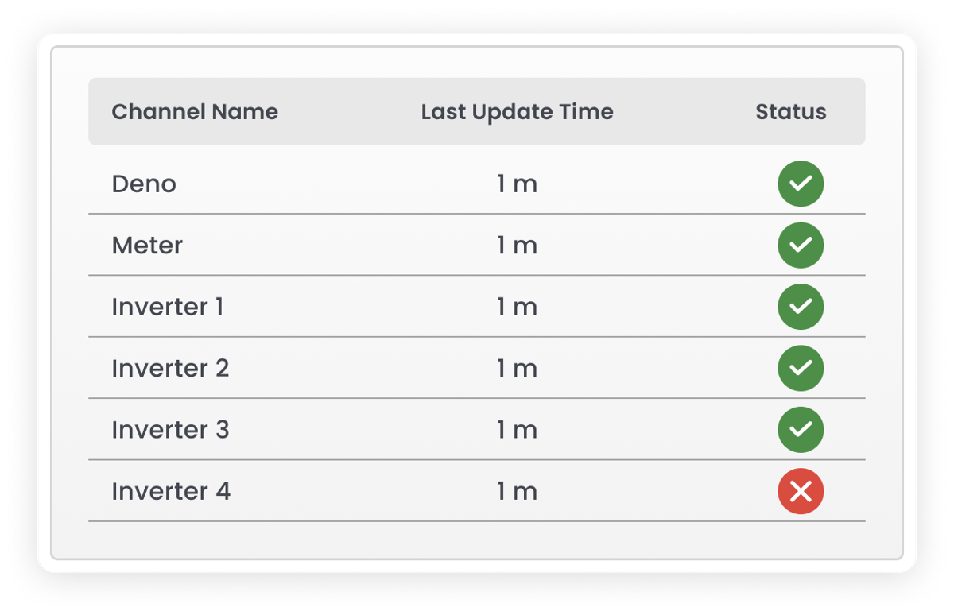Image resolution: width=954 pixels, height=615 pixels.
Task: Sort by the Last Update Time header
Action: (517, 112)
